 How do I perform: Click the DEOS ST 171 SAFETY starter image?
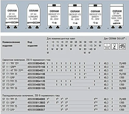pos(54,16)
